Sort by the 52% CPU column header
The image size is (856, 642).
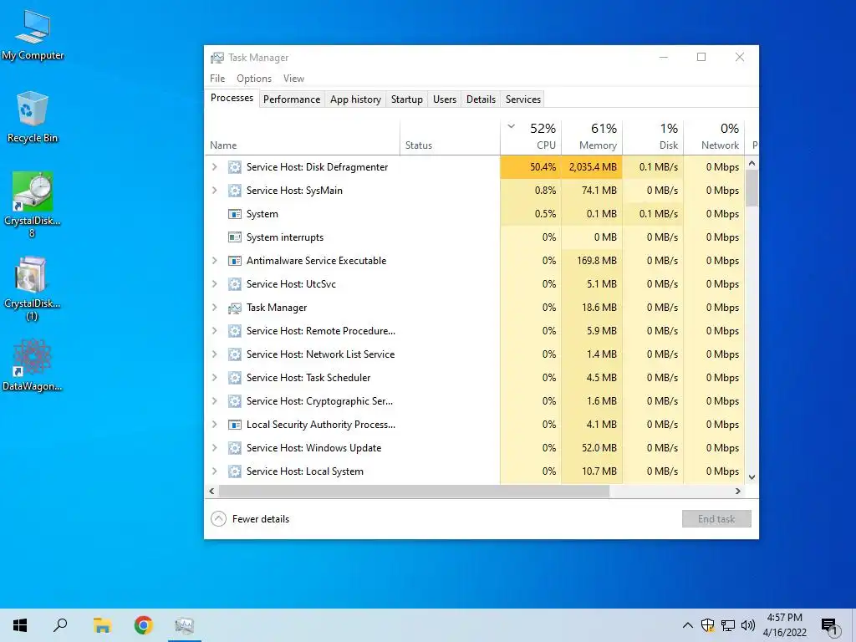[531, 136]
